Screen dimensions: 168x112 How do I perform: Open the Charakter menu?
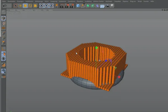pyautogui.click(x=117, y=1)
